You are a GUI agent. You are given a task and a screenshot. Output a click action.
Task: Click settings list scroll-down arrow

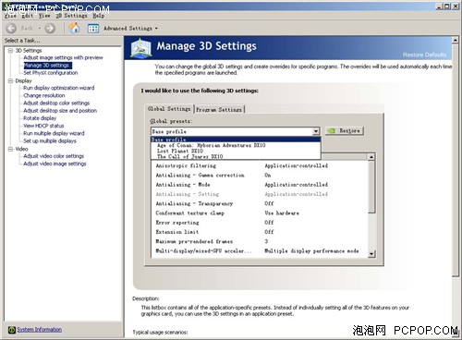tap(371, 254)
